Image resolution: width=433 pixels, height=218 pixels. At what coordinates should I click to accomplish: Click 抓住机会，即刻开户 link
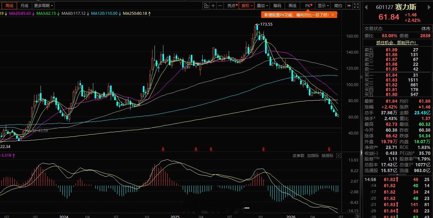coord(397,43)
